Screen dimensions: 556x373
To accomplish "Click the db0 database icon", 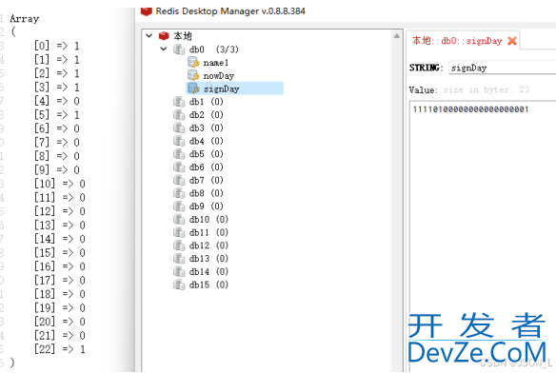I will point(179,49).
